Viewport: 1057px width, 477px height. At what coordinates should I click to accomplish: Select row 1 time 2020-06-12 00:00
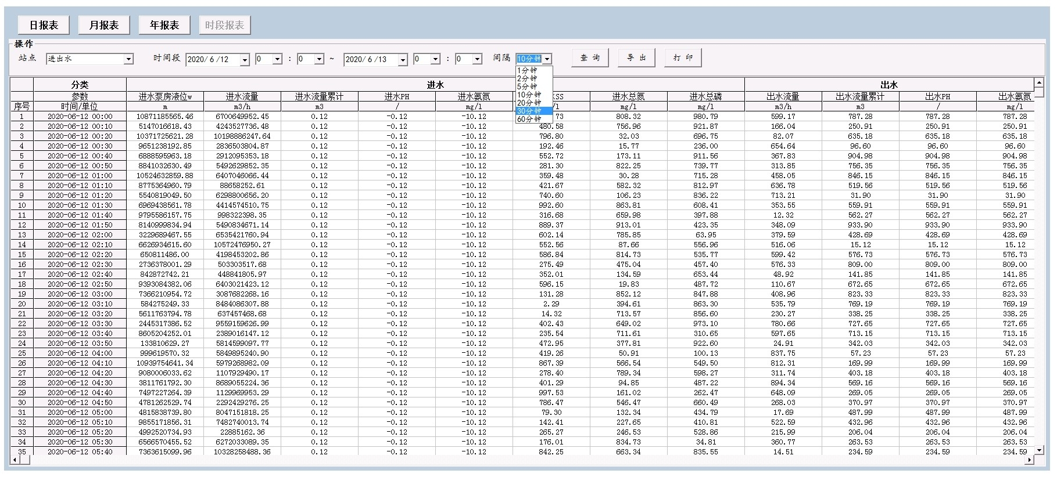[80, 117]
